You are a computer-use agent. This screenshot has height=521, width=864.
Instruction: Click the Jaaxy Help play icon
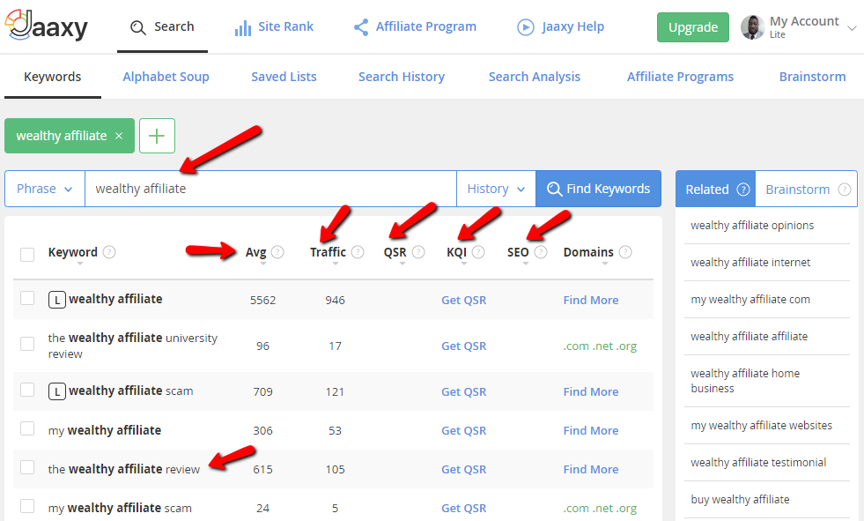(525, 27)
